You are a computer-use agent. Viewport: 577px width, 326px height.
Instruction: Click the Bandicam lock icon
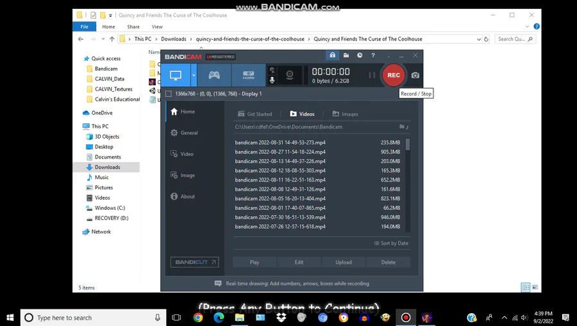tap(332, 55)
